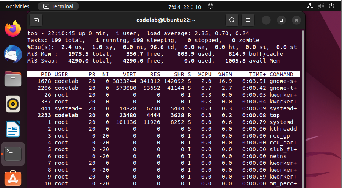Click the kthreadd command entry
Image resolution: width=342 pixels, height=188 pixels.
point(283,129)
